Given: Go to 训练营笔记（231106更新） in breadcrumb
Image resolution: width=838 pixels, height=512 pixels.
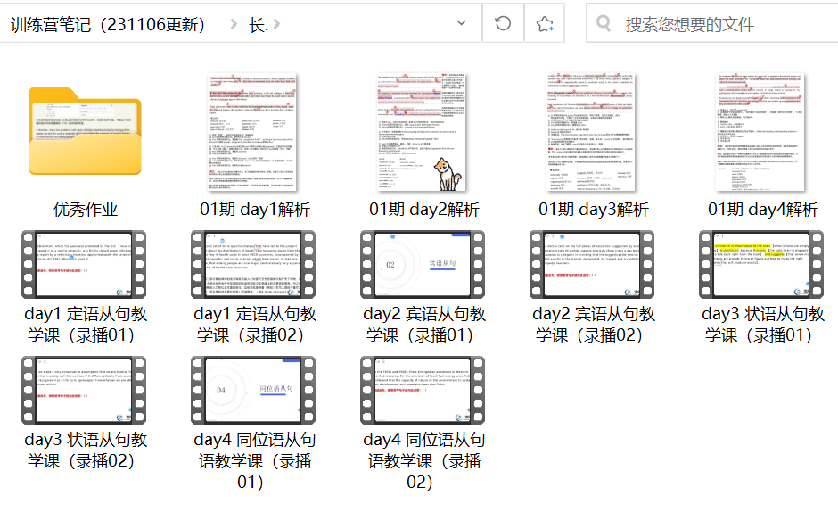Looking at the screenshot, I should pyautogui.click(x=108, y=25).
